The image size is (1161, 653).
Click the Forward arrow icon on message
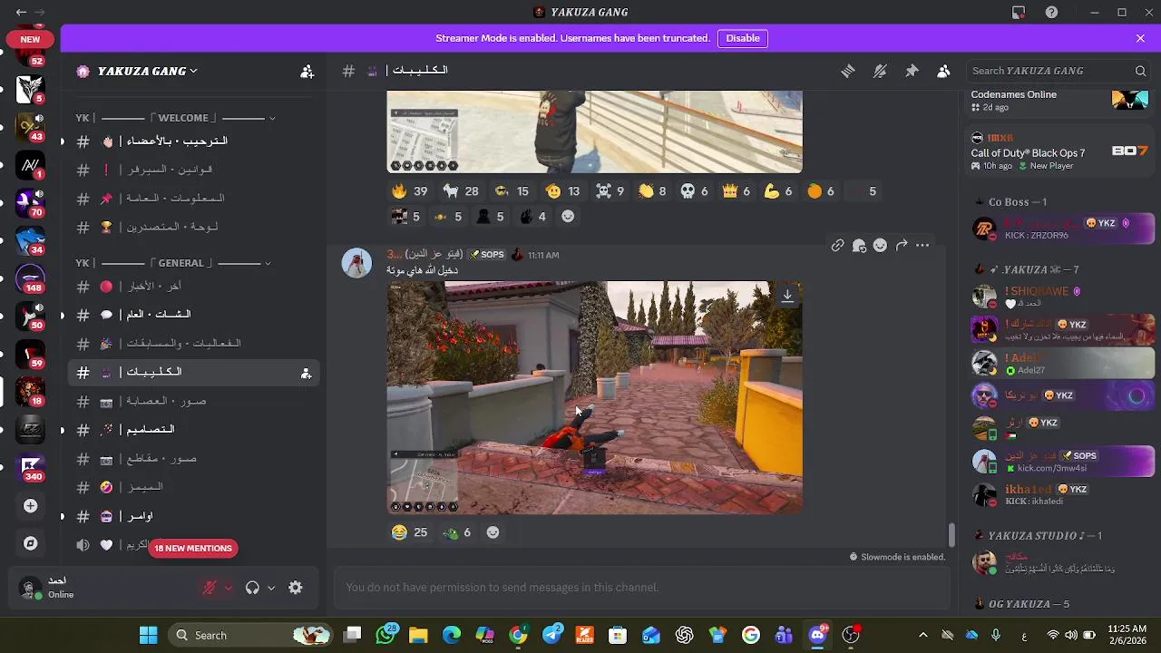(902, 245)
